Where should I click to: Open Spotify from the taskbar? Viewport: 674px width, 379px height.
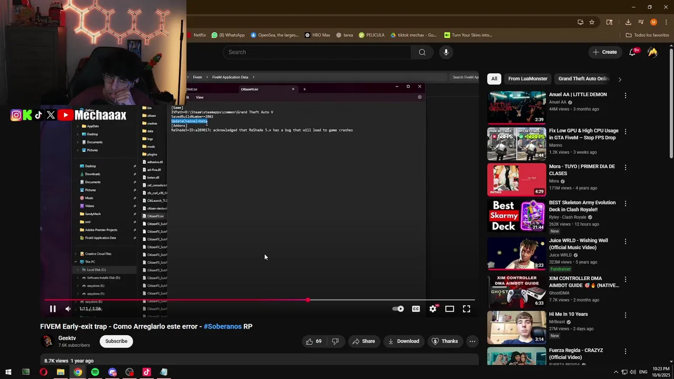pos(95,372)
